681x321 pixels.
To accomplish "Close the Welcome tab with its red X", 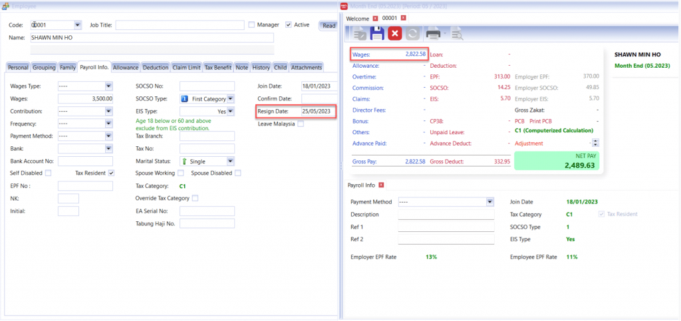I will coord(375,18).
